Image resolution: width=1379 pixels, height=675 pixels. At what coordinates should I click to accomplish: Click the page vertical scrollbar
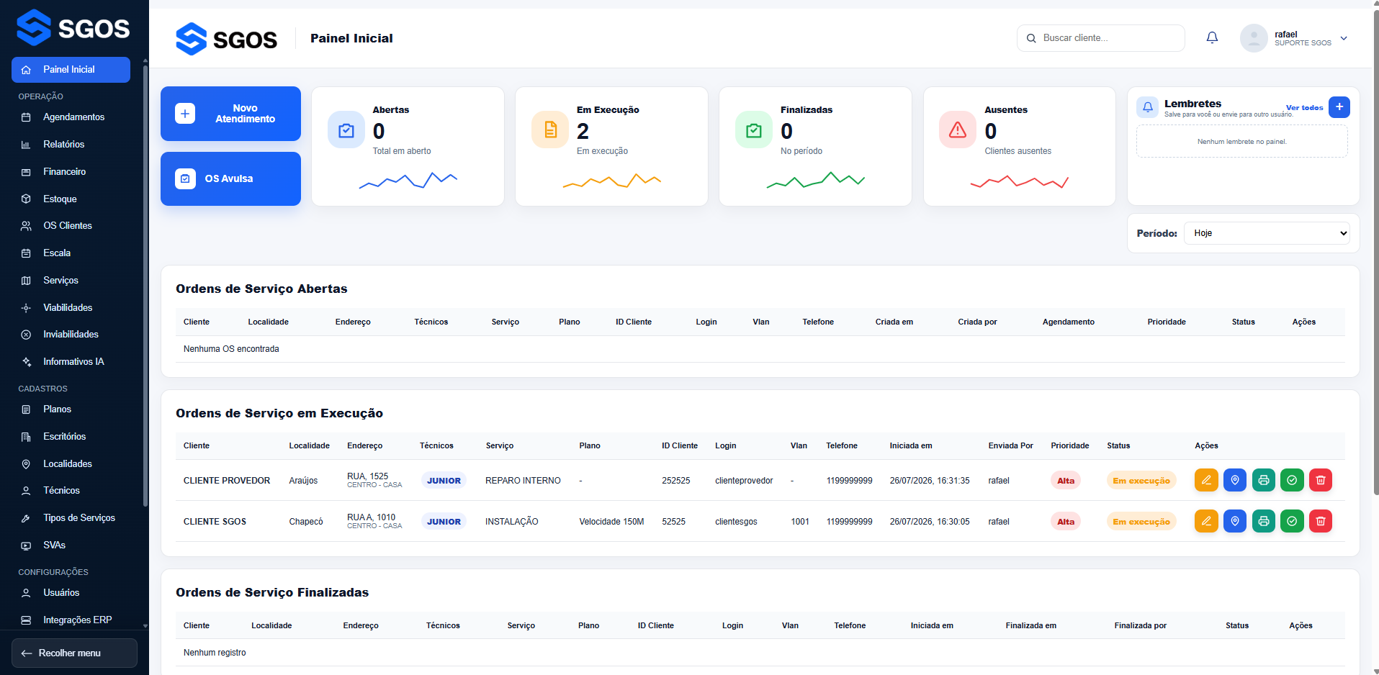(1376, 252)
